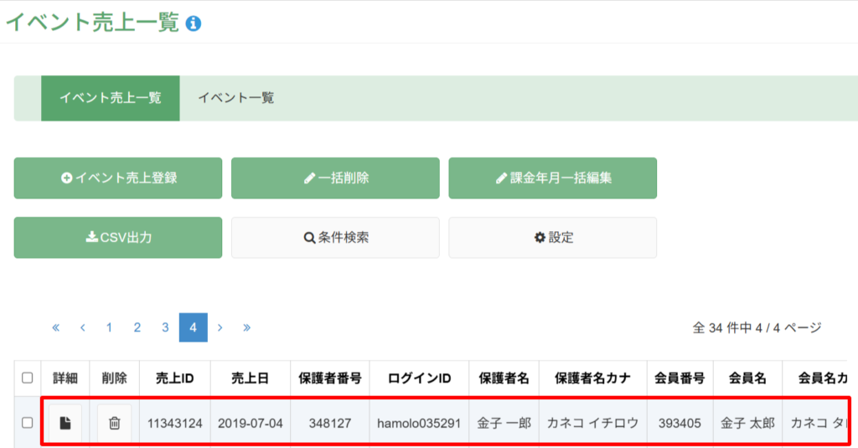Open 課金年月一括編集
The width and height of the screenshot is (858, 448).
click(553, 178)
